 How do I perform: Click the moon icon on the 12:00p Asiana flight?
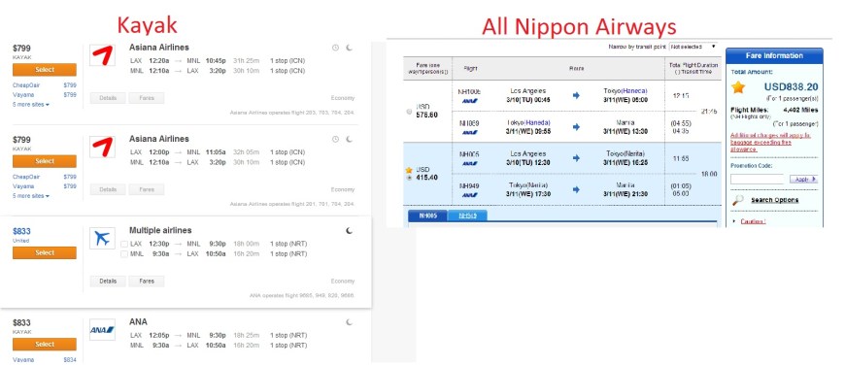click(x=350, y=139)
